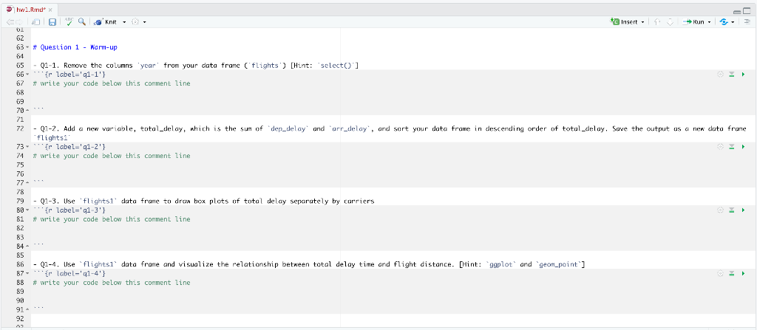Run chunk q1-1 with green play
The height and width of the screenshot is (330, 757).
pyautogui.click(x=743, y=75)
